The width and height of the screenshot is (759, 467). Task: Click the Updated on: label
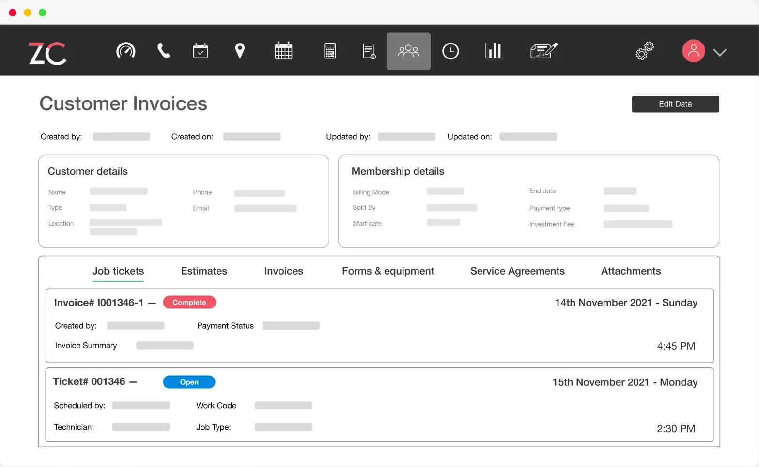click(x=470, y=137)
